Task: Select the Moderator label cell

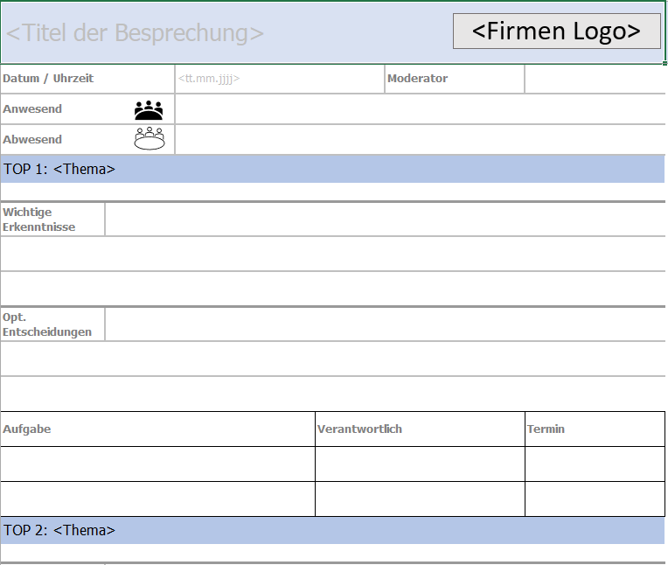Action: pyautogui.click(x=455, y=79)
